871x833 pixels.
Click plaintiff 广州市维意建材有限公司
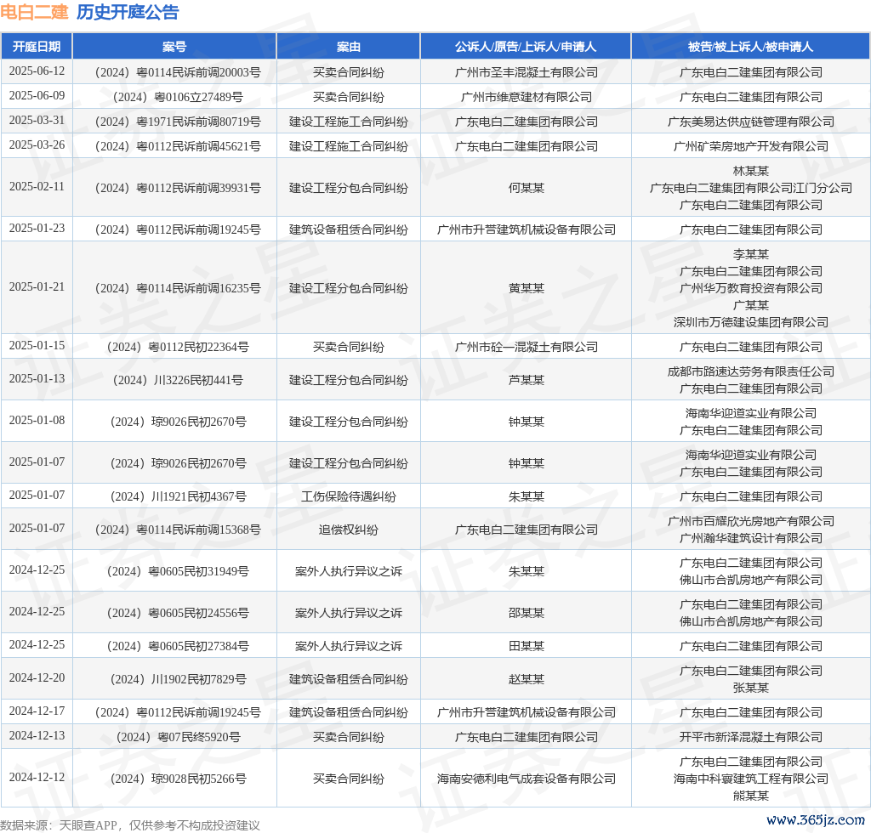point(526,97)
